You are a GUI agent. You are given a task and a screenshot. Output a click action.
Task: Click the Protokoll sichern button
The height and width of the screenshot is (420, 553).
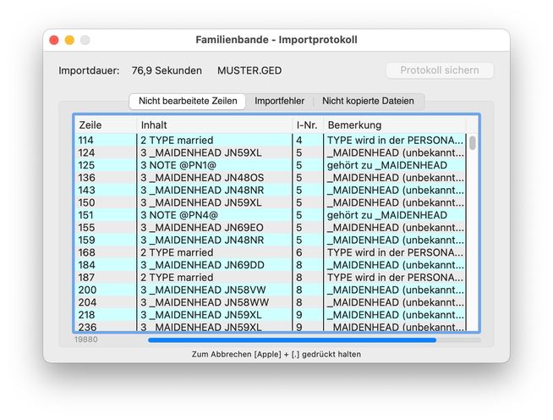click(440, 70)
